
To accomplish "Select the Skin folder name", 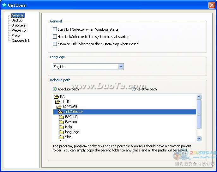I will (x=68, y=137).
